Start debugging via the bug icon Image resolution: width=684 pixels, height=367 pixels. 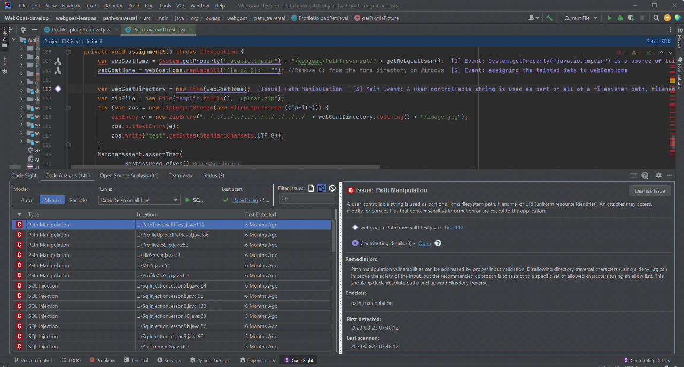(x=620, y=18)
